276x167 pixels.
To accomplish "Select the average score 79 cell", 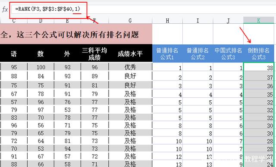I will [x=95, y=94].
